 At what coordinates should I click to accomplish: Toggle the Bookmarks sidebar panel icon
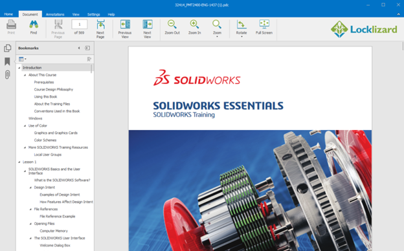(x=7, y=61)
